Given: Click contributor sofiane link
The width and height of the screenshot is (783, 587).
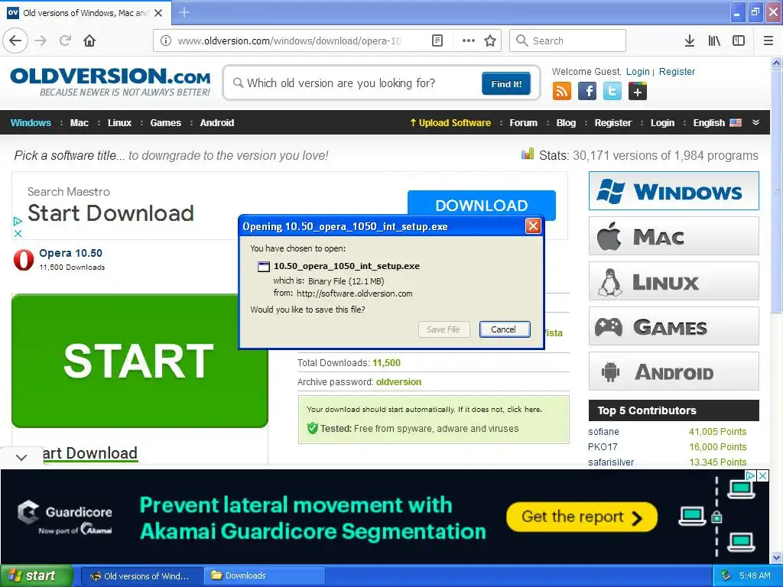Looking at the screenshot, I should (603, 432).
